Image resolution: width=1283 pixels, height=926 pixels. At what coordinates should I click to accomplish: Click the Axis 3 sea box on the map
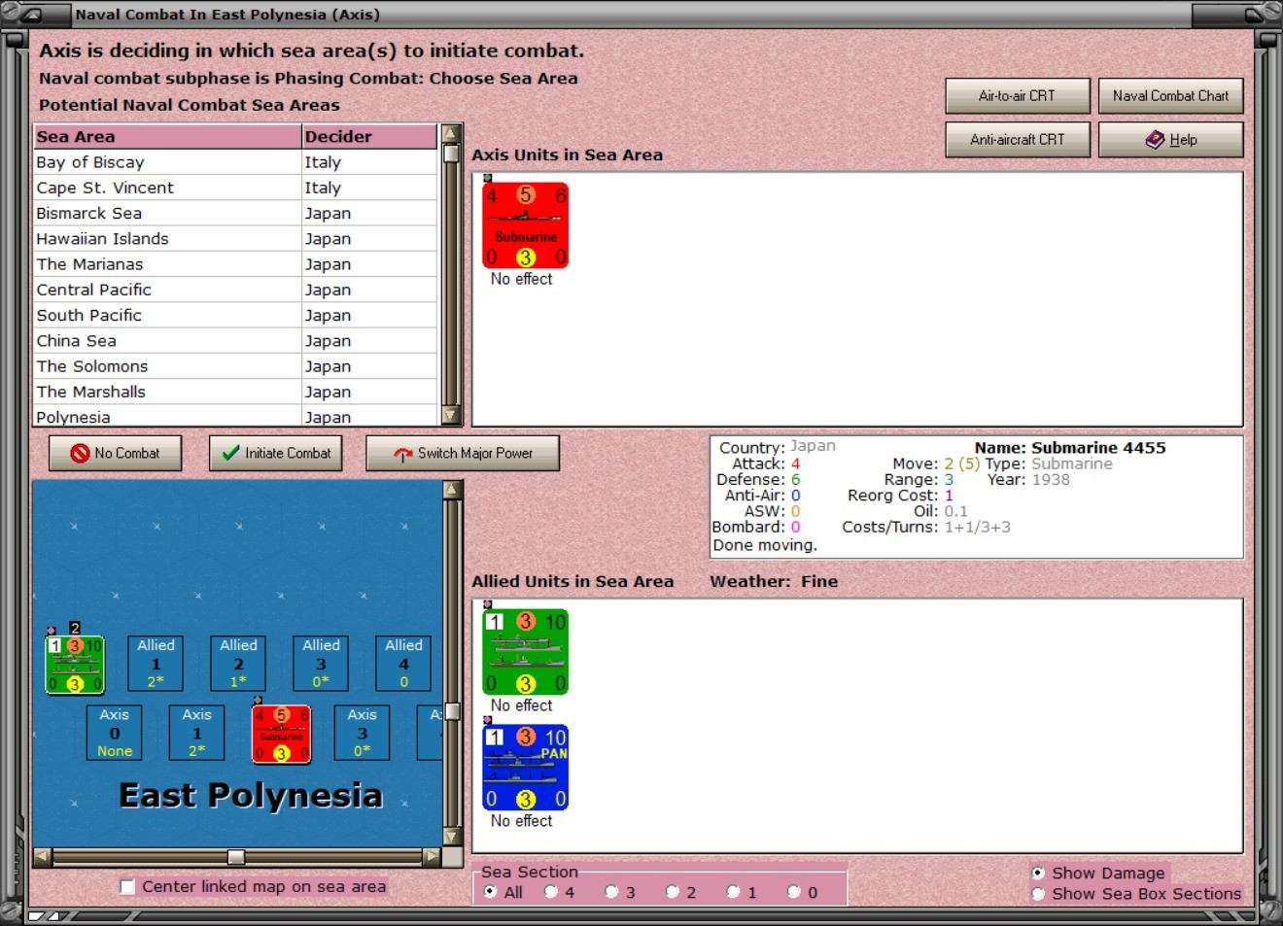point(362,733)
